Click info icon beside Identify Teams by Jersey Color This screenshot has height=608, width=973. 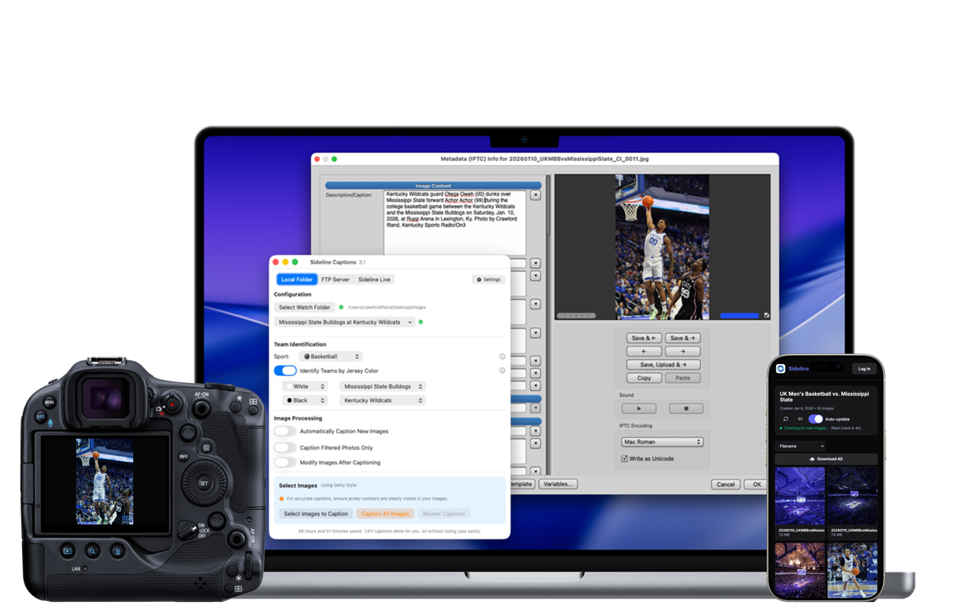pyautogui.click(x=502, y=371)
